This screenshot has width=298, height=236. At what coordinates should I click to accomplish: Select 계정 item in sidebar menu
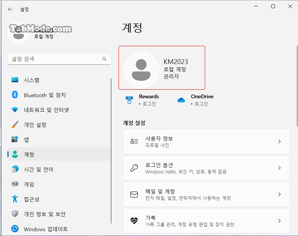[59, 154]
